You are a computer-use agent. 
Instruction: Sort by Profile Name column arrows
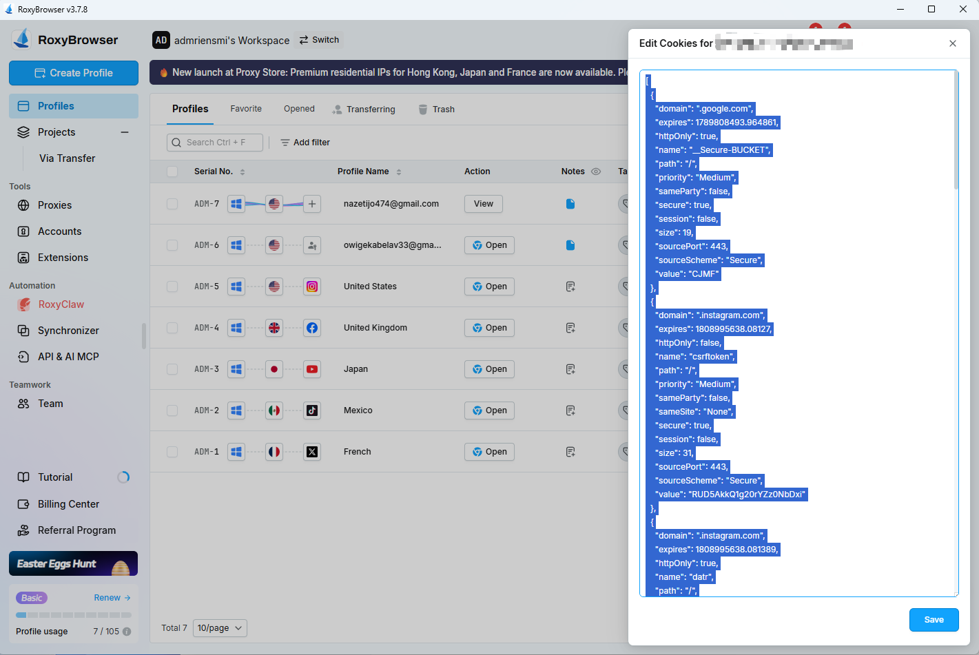(x=399, y=171)
